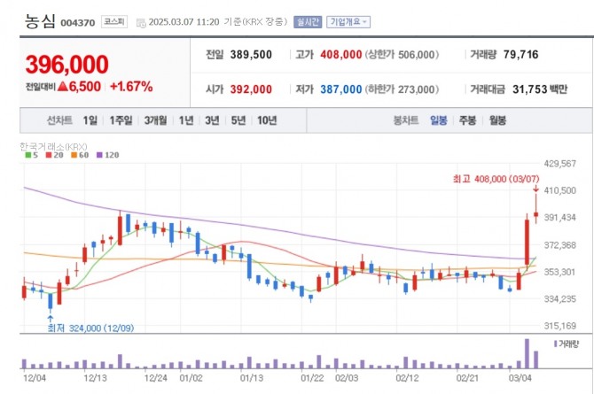The width and height of the screenshot is (594, 394).
Task: Show the 1년 line chart
Action: pos(186,120)
